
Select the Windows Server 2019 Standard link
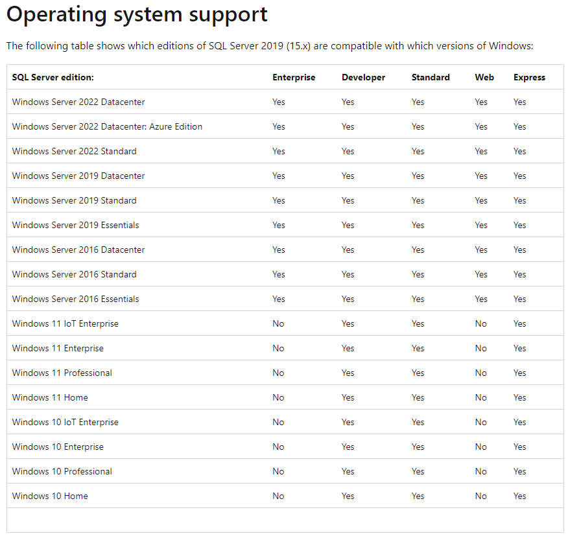click(73, 200)
